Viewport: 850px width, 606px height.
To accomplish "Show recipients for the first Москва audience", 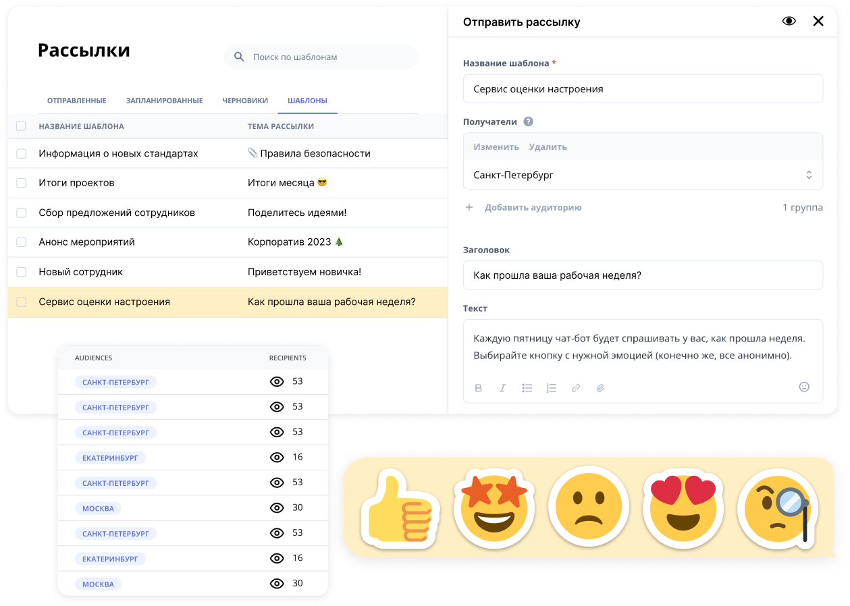I will click(276, 507).
